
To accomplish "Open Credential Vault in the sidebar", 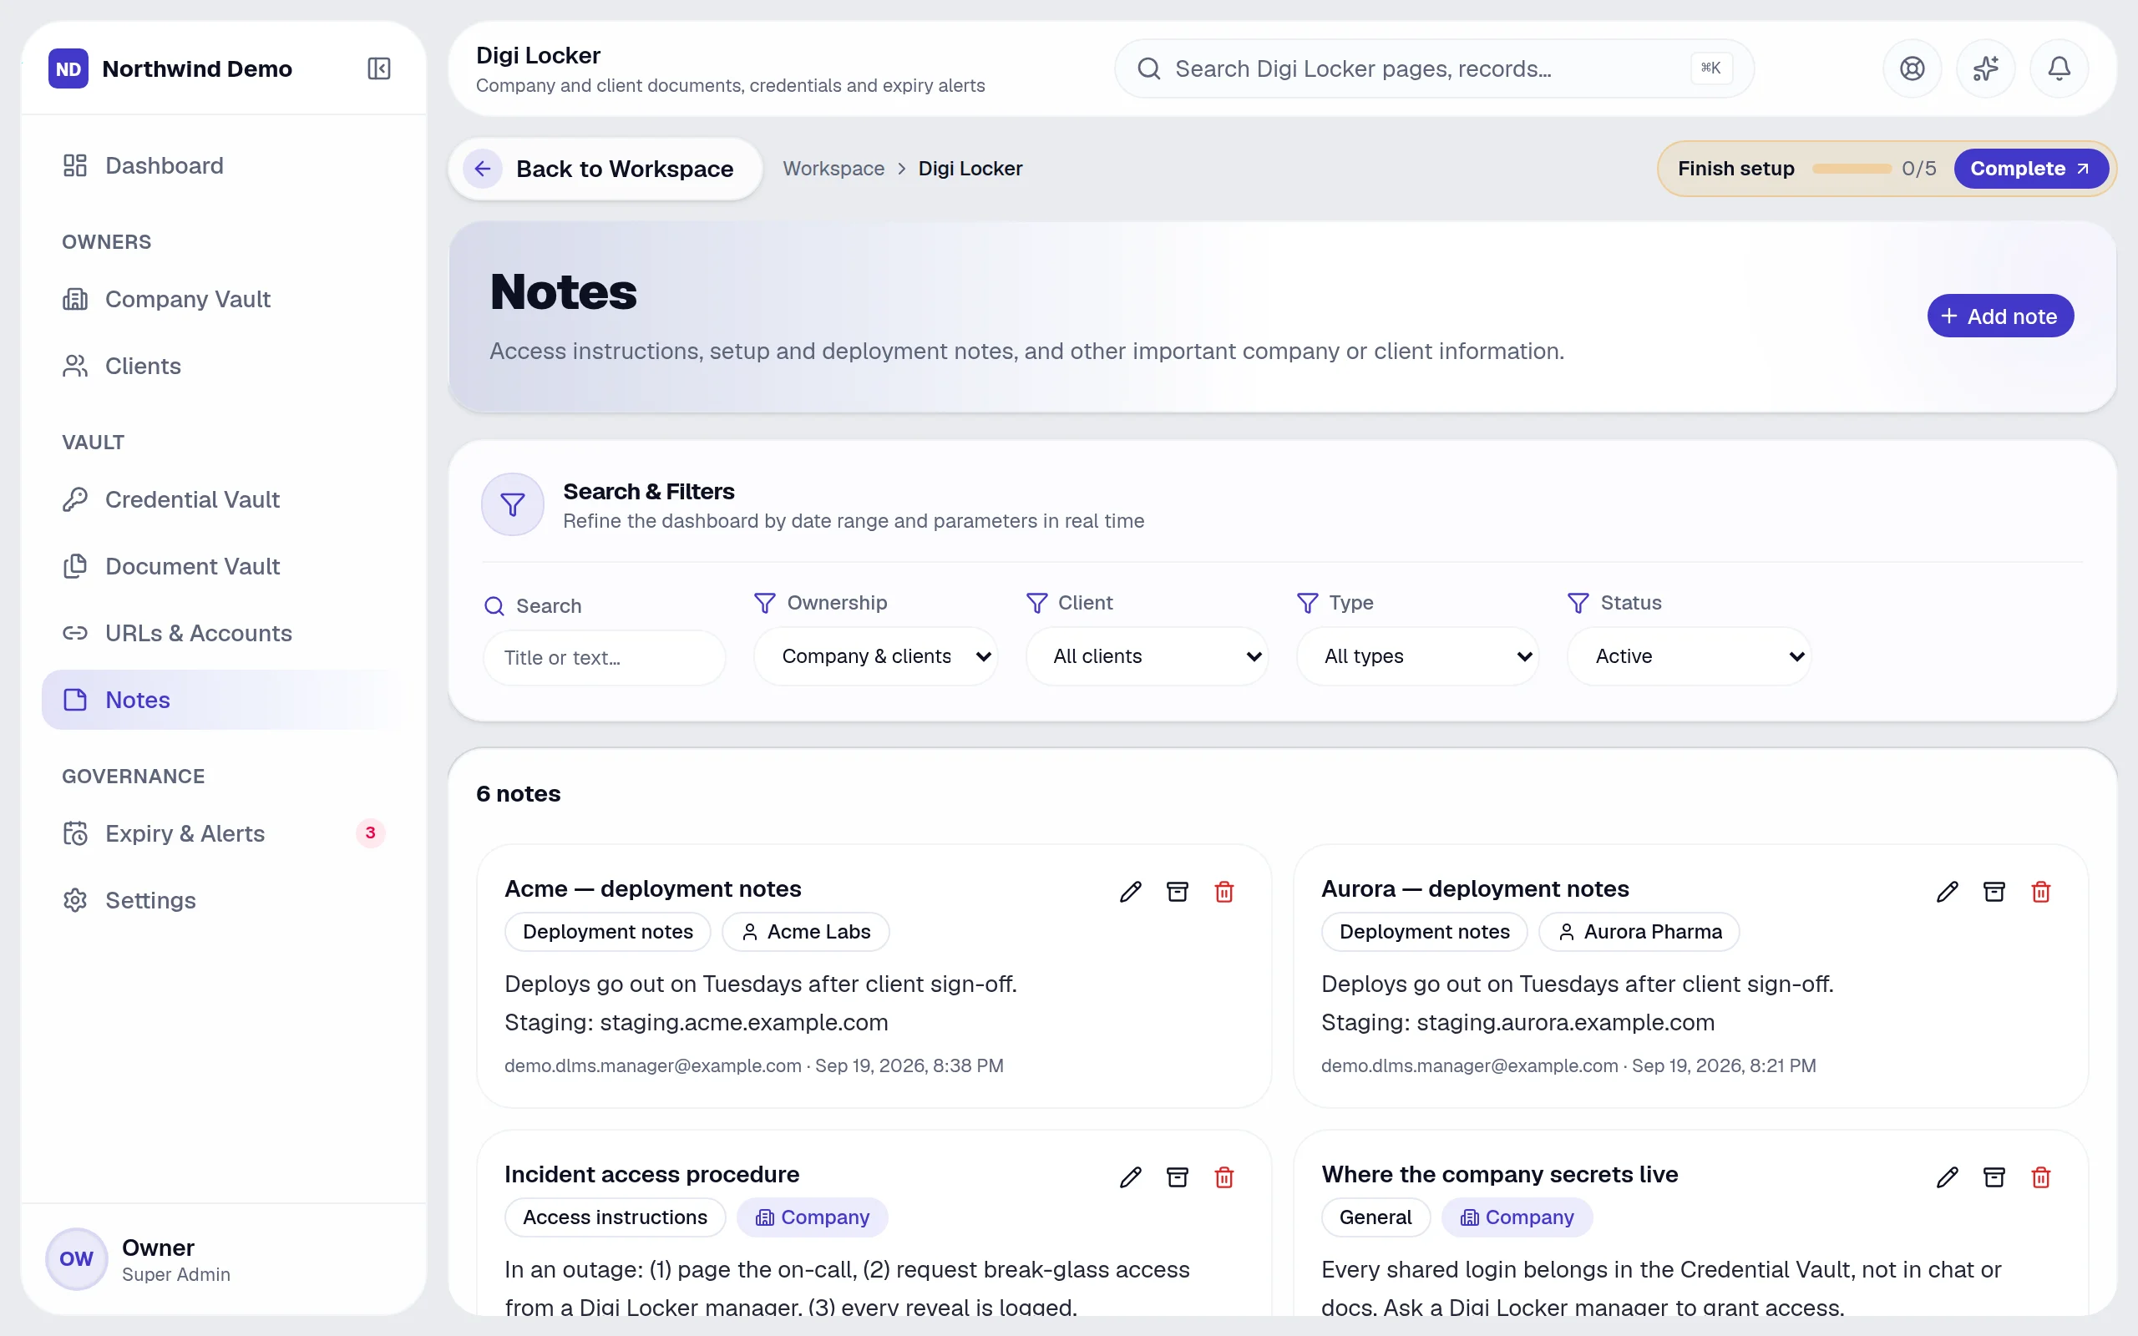I will pos(225,499).
